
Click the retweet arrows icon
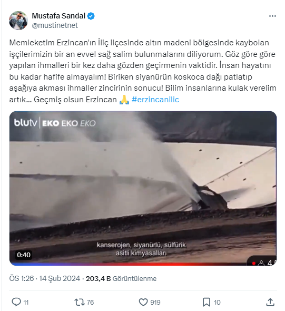coord(80,302)
